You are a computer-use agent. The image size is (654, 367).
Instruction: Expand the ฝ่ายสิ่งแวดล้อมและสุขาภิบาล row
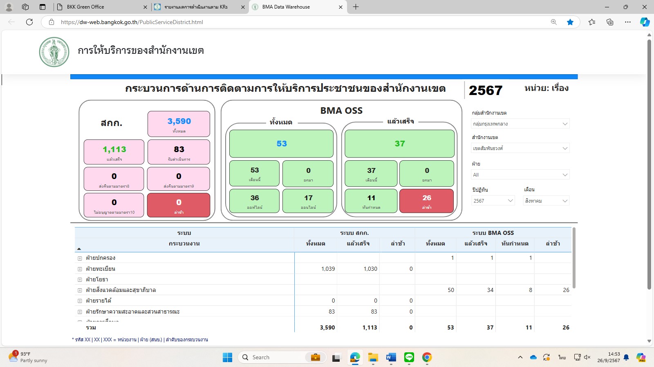(80, 290)
